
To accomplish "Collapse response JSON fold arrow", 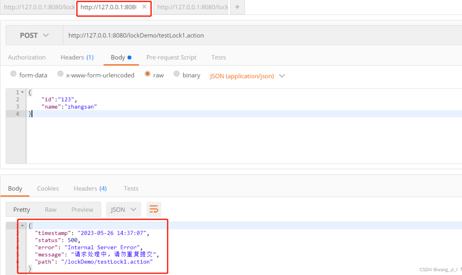I will pyautogui.click(x=22, y=226).
